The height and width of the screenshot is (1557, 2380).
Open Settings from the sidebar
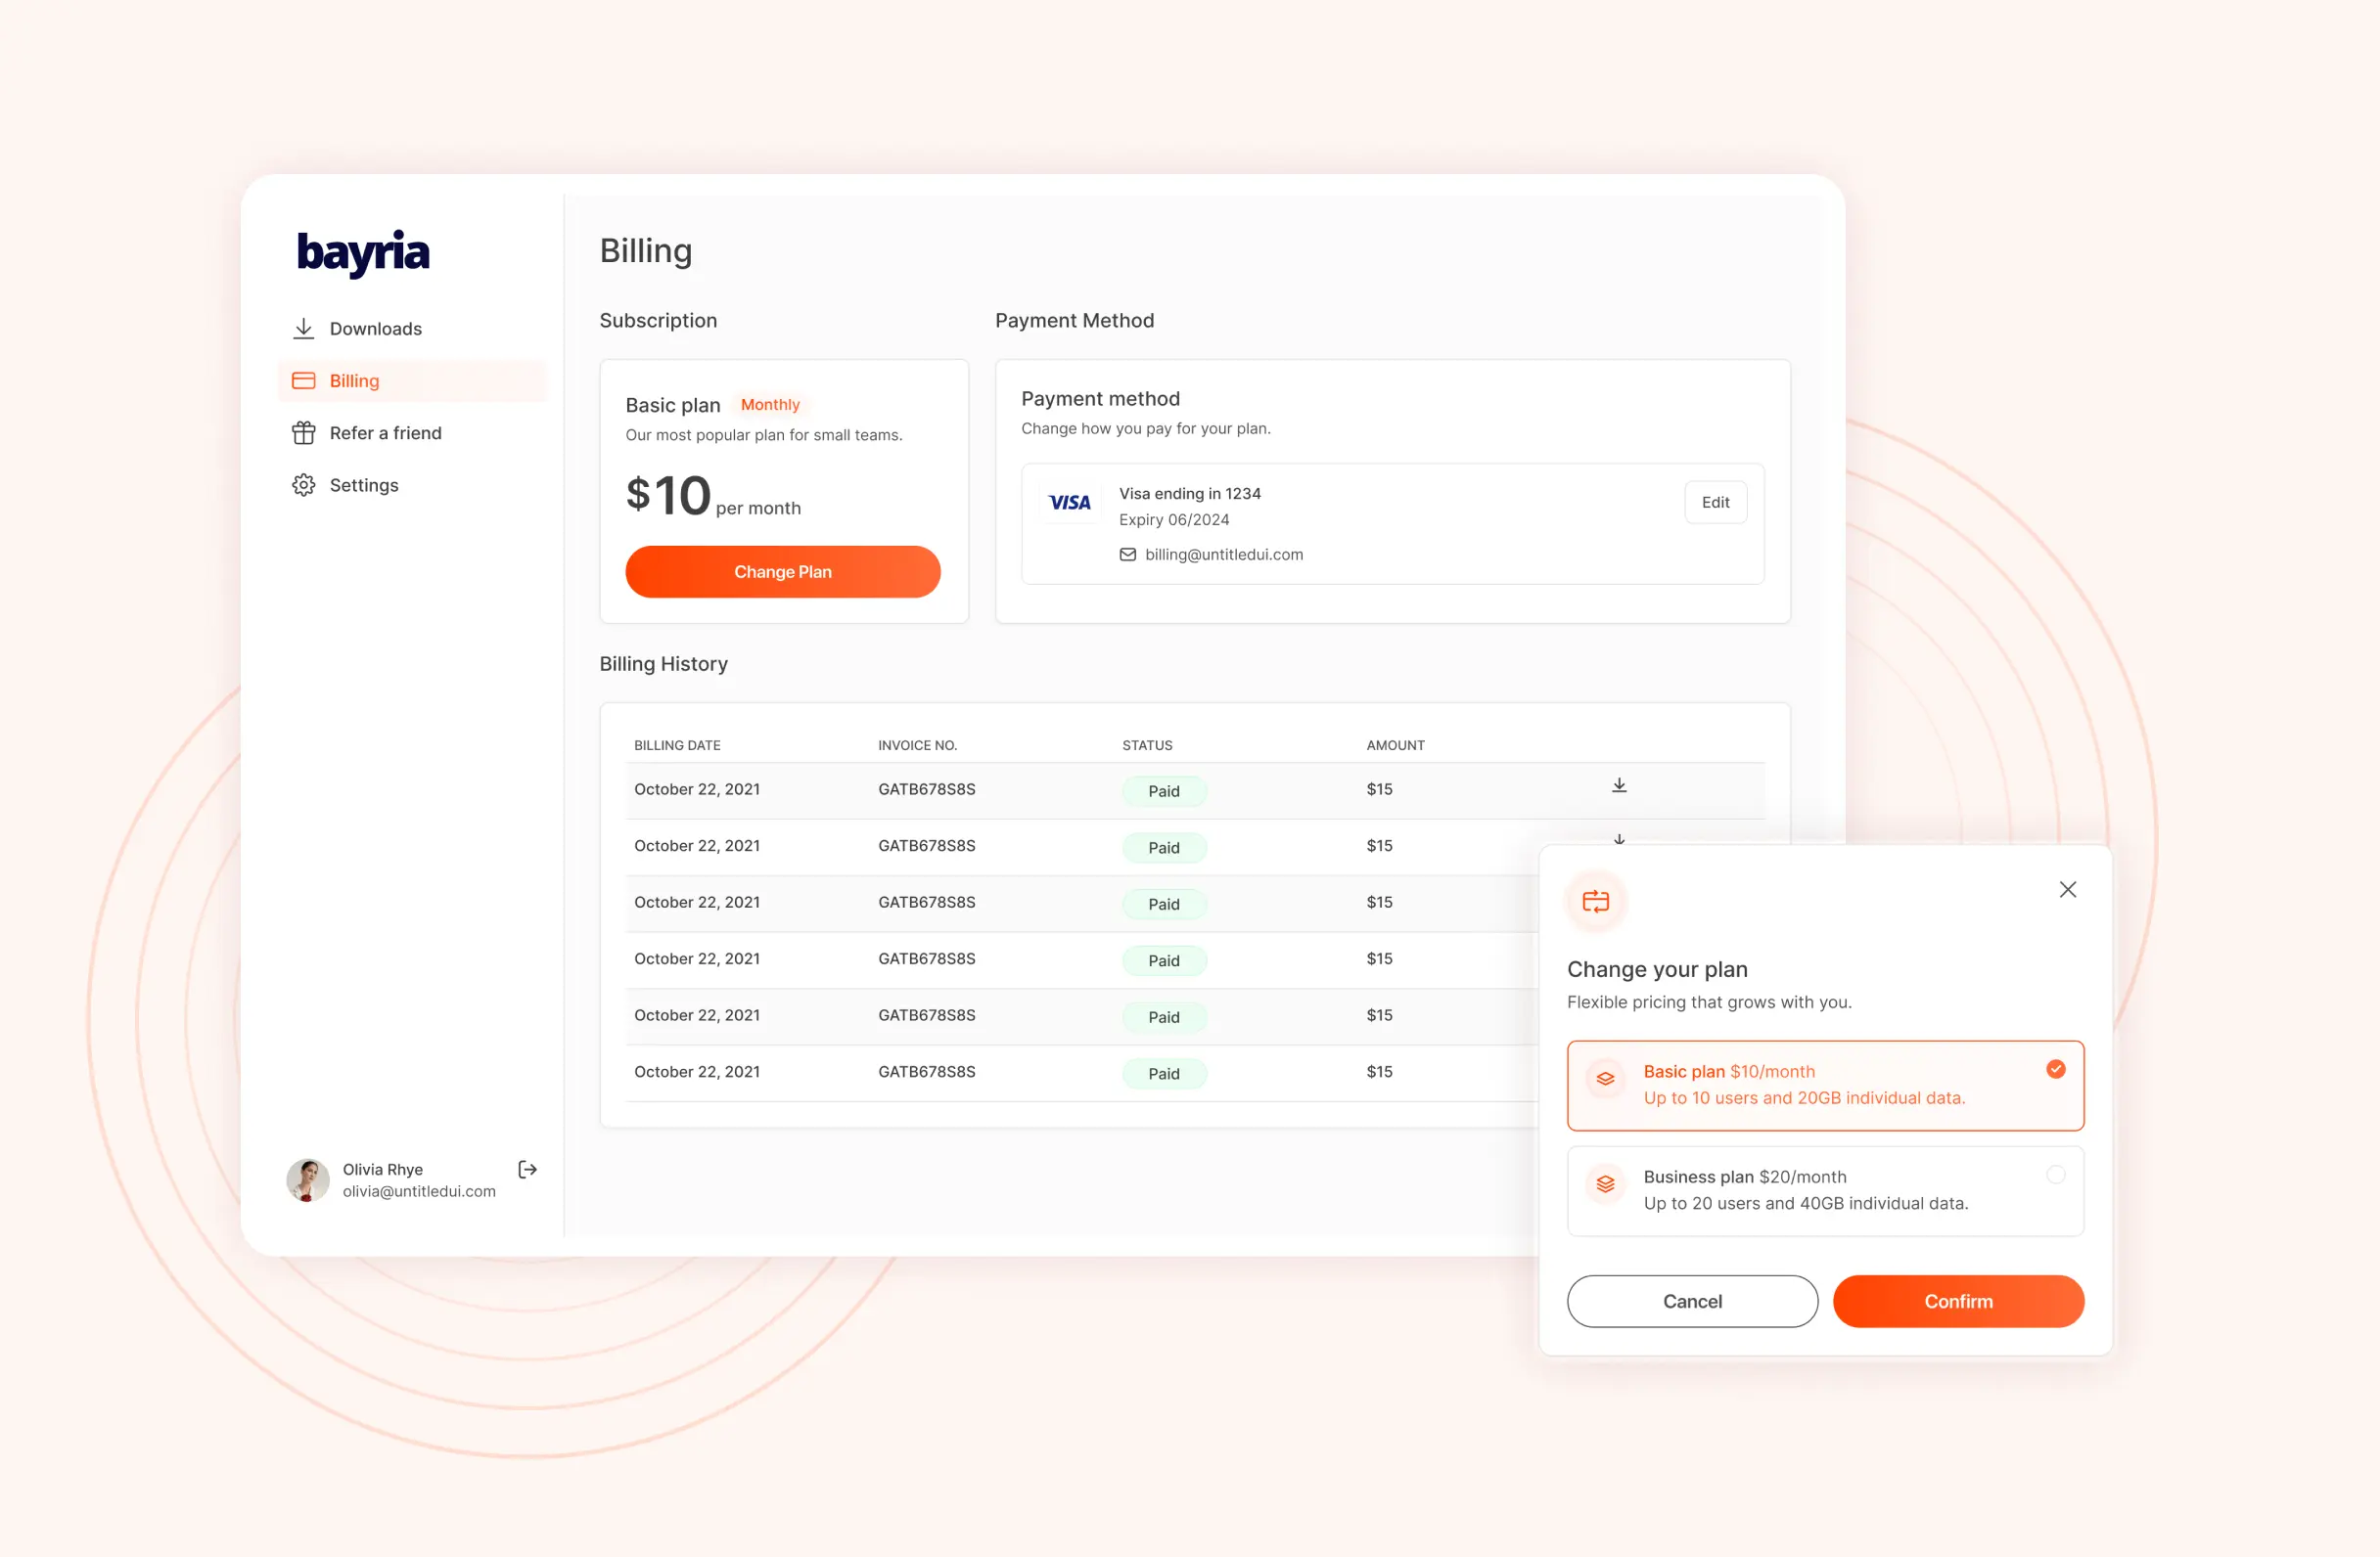click(363, 485)
